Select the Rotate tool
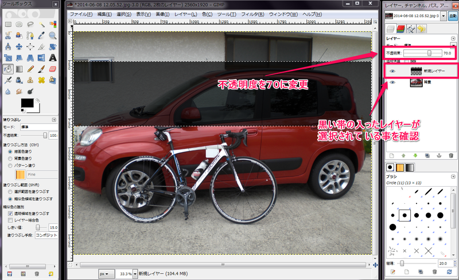The image size is (459, 280). coord(53,46)
